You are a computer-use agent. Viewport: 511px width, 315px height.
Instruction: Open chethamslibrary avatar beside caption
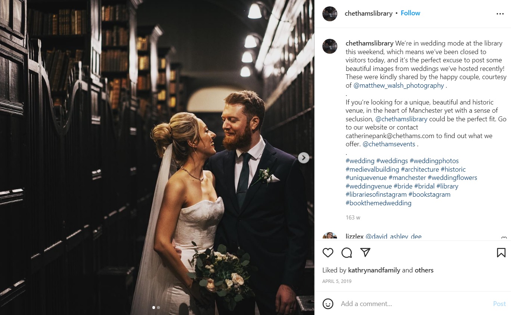tap(330, 46)
